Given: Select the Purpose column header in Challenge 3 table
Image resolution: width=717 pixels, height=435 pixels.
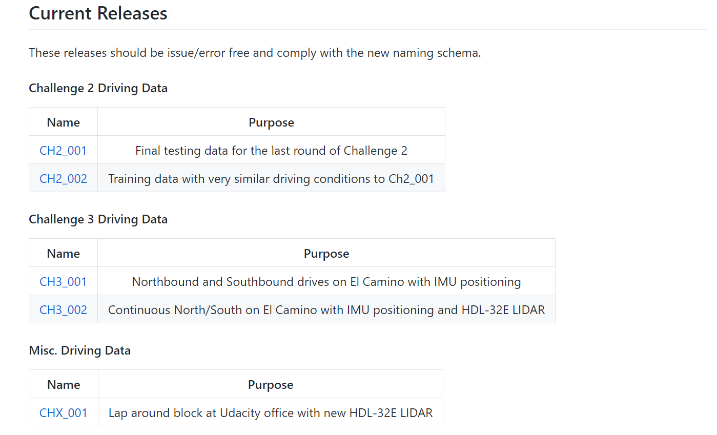Looking at the screenshot, I should tap(326, 253).
